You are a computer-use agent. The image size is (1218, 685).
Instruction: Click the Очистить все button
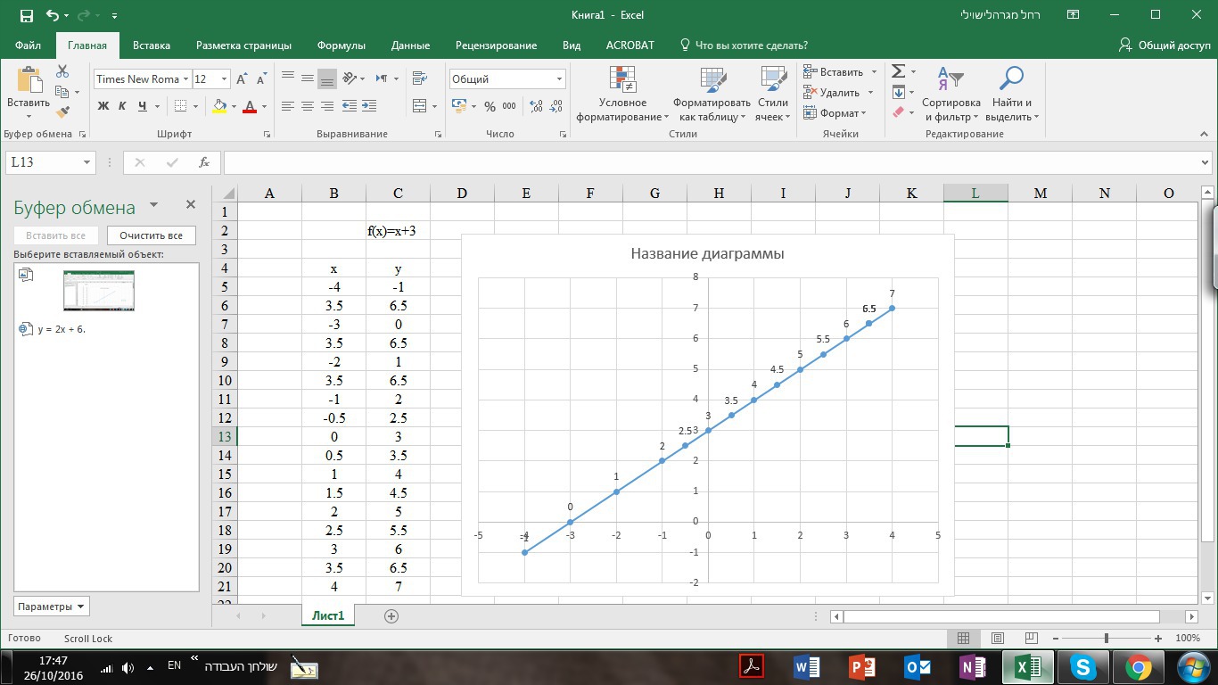(151, 235)
